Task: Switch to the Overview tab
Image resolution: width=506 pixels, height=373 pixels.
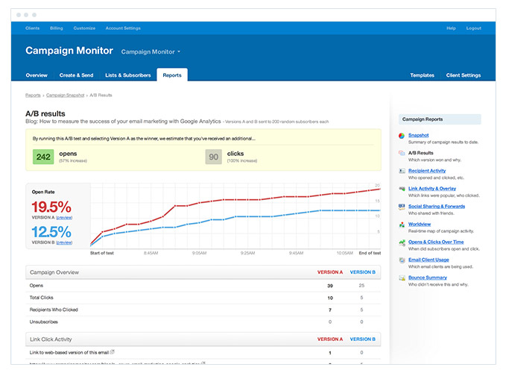Action: point(37,75)
